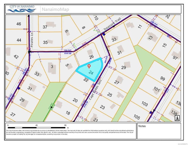Click the red circle symbol near lot 15
This screenshot has width=188, height=145.
pos(169,37)
